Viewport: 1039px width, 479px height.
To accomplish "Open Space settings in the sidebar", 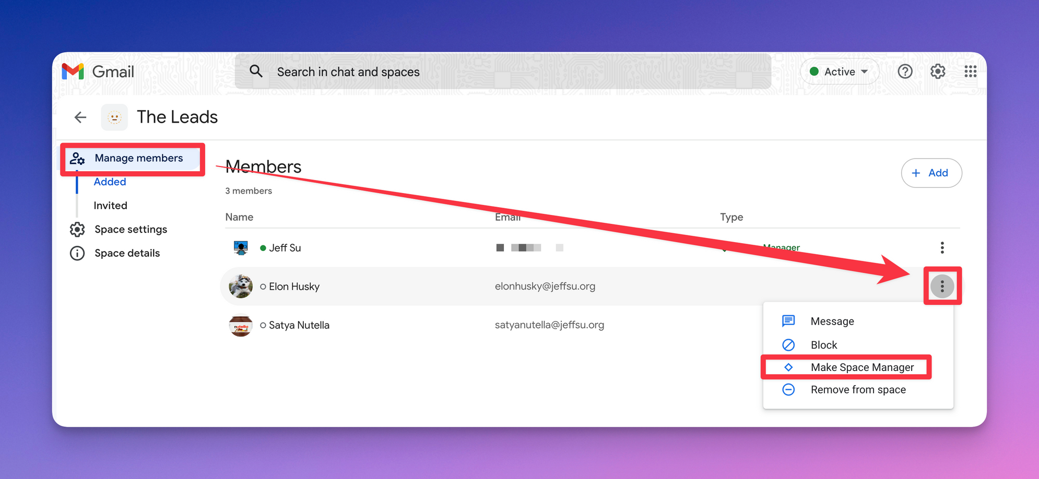I will (x=131, y=230).
